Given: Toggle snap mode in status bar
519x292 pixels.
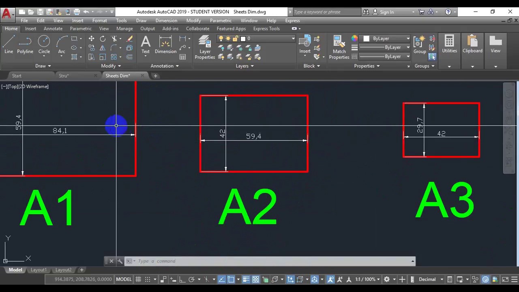Looking at the screenshot, I should (x=148, y=279).
